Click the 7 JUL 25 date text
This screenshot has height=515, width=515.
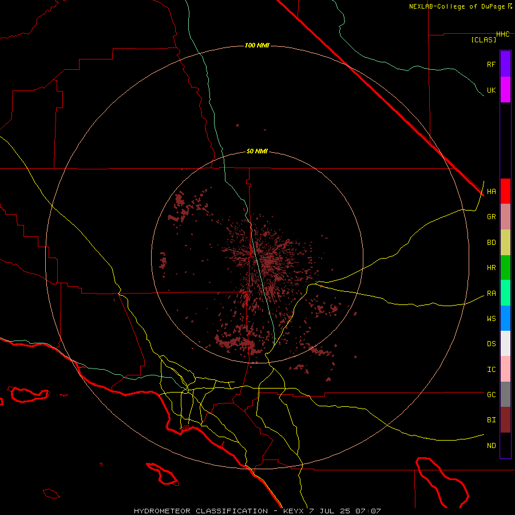[330, 511]
